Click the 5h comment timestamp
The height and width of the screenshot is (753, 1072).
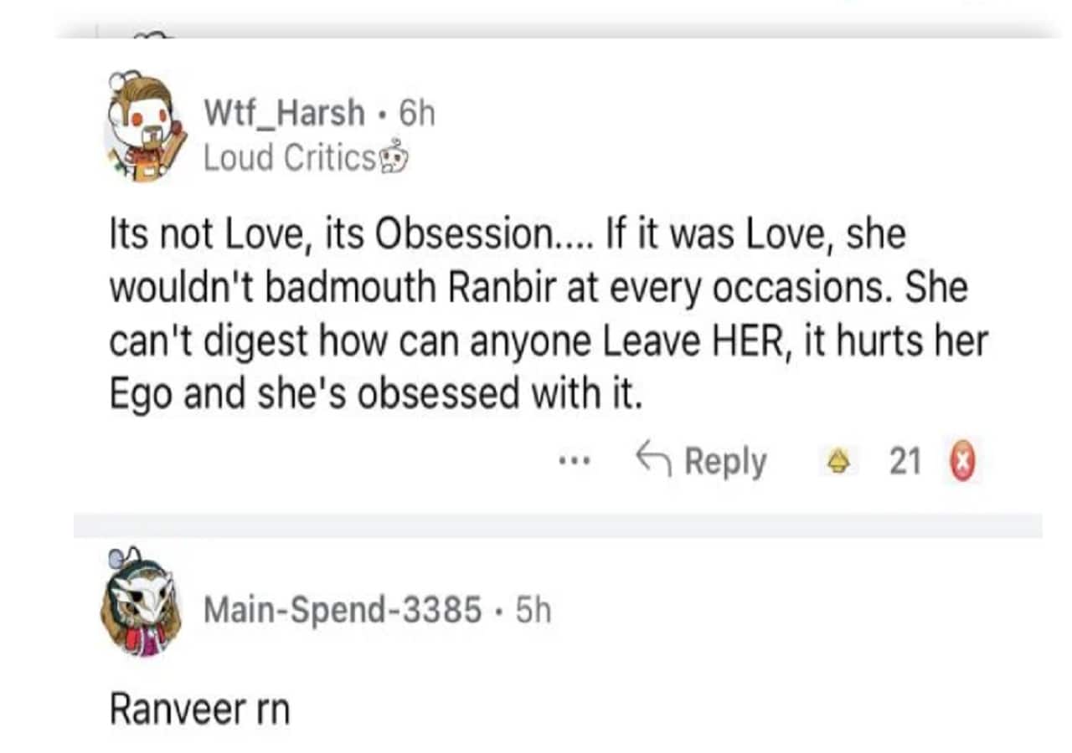click(x=533, y=611)
